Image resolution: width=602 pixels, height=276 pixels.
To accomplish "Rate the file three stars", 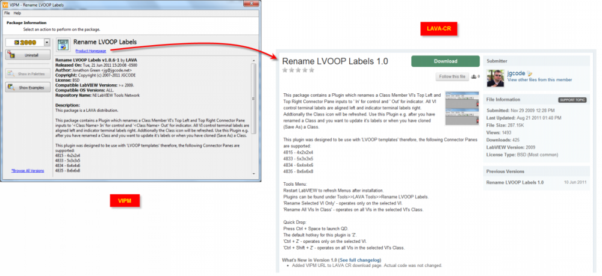I will pos(299,70).
